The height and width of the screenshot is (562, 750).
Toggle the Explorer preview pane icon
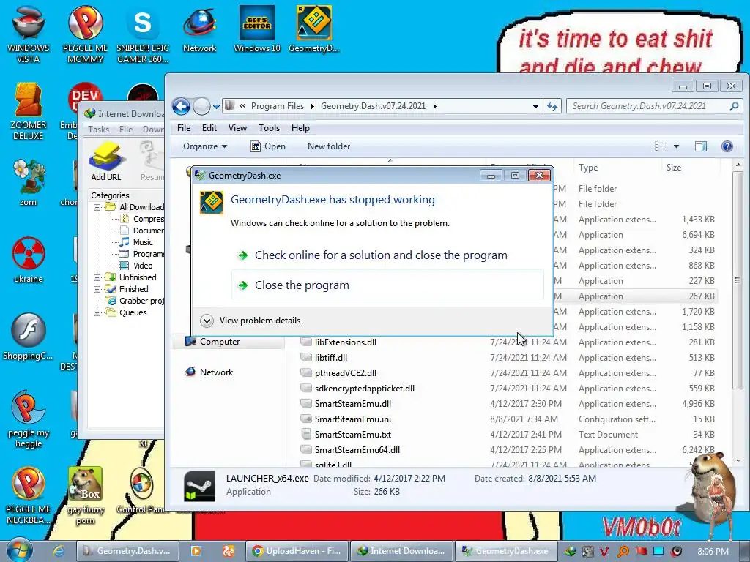(x=701, y=146)
